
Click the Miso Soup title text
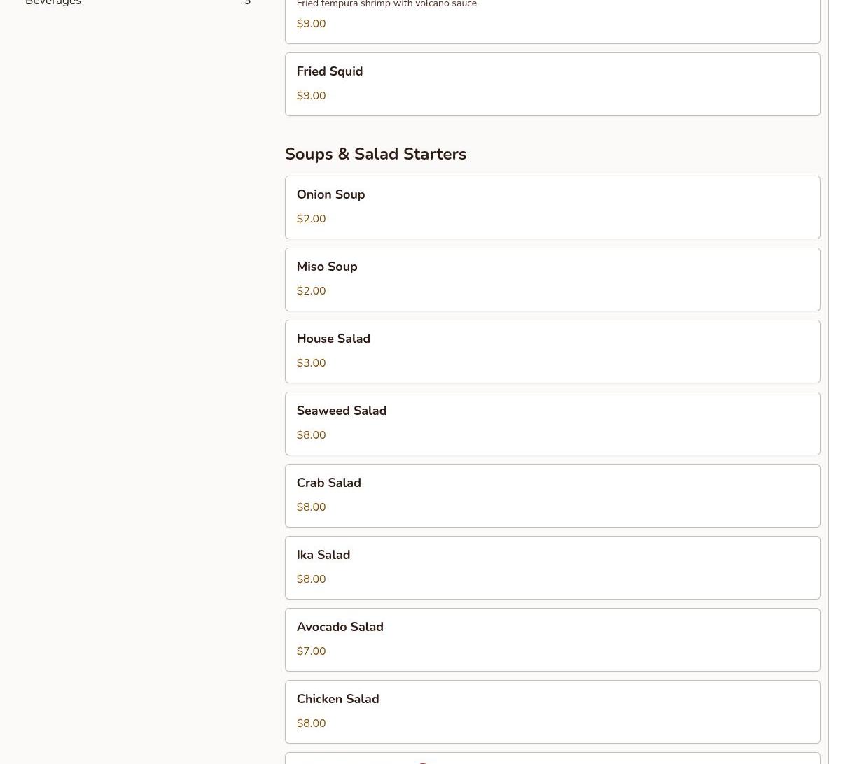click(x=327, y=267)
